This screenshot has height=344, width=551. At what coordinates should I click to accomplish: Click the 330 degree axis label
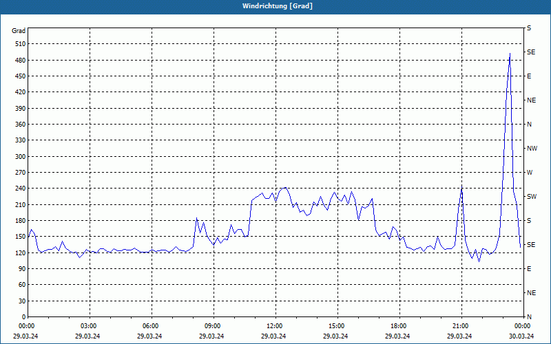point(21,140)
